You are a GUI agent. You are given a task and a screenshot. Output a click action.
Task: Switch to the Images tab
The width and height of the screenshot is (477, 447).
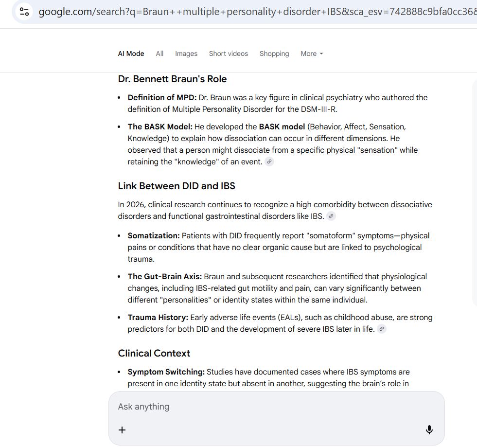(x=186, y=54)
